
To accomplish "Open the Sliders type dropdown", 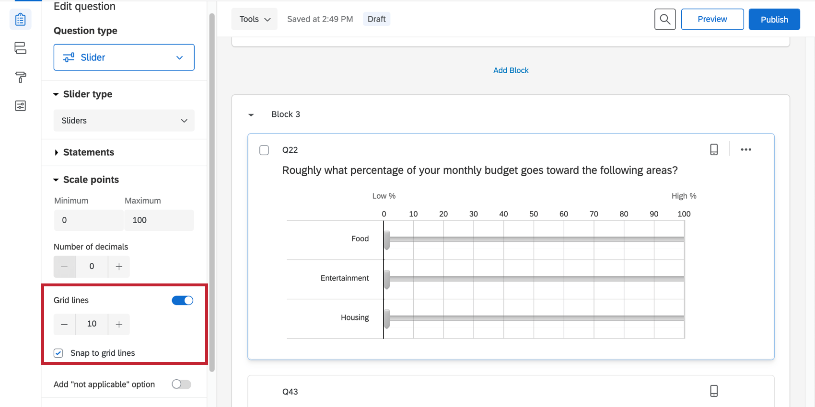I will [x=124, y=121].
